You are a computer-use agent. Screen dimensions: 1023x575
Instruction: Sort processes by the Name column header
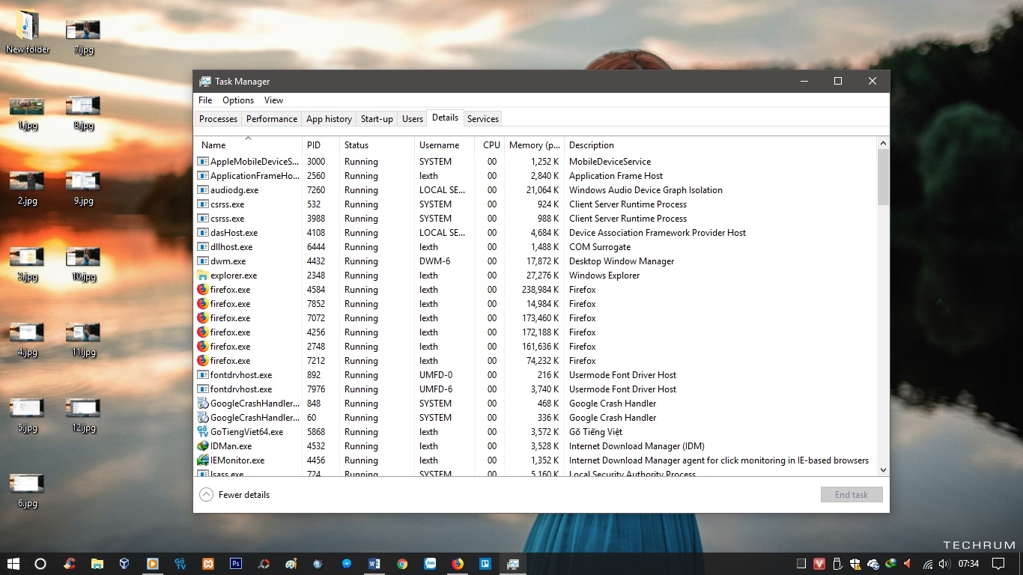pyautogui.click(x=213, y=145)
